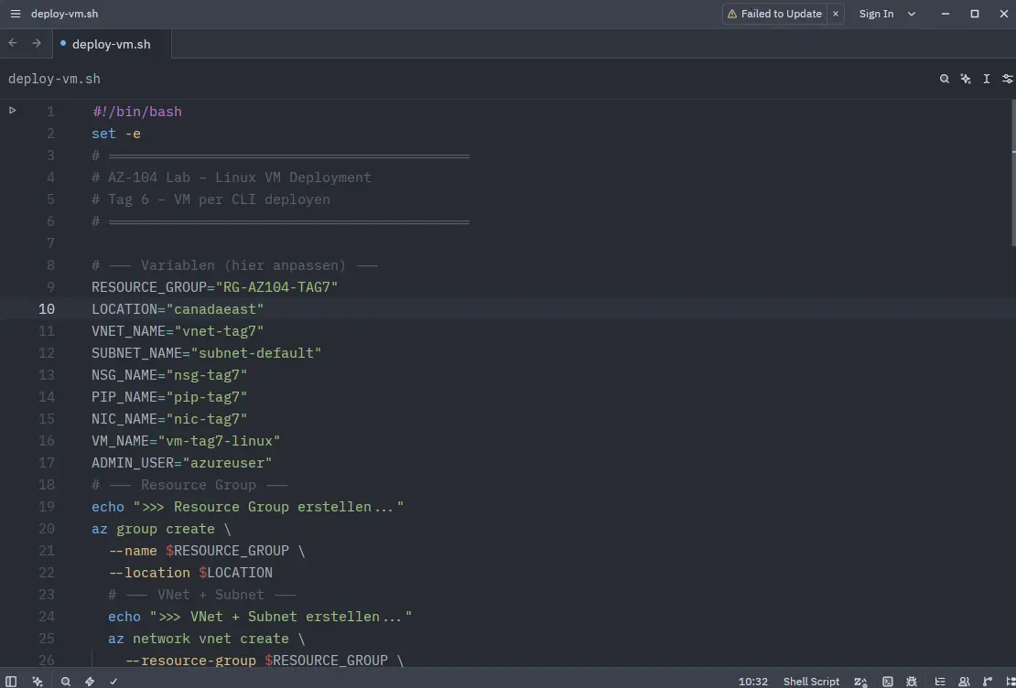
Task: Click window title deploy-vm.sh in title bar
Action: [x=65, y=14]
